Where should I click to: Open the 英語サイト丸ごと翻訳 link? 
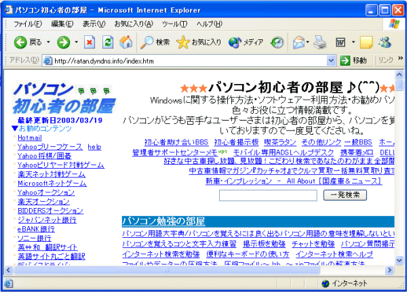click(52, 257)
